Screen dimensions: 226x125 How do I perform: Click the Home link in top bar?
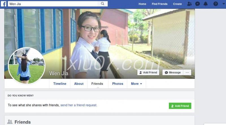[142, 4]
